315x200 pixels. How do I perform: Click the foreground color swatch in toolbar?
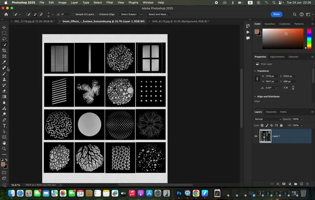[3, 164]
